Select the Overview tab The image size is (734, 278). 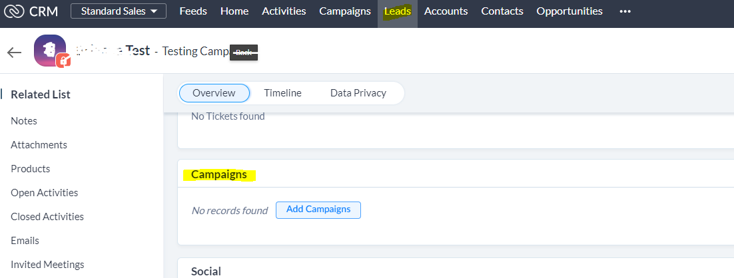[214, 93]
